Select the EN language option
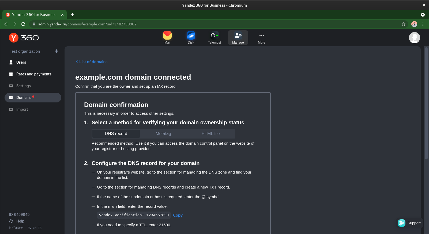429x234 pixels. coord(35,228)
